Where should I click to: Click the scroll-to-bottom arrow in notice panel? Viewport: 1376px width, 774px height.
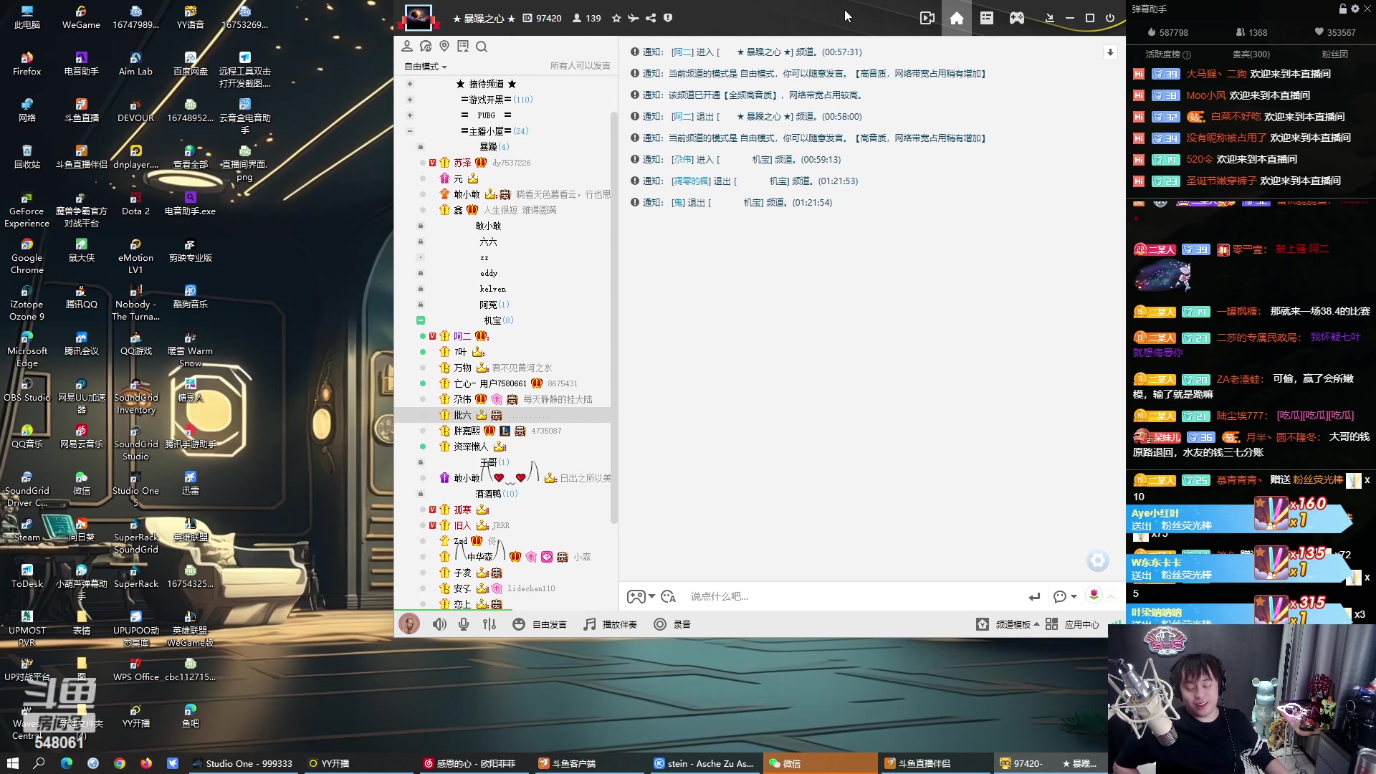click(1110, 52)
